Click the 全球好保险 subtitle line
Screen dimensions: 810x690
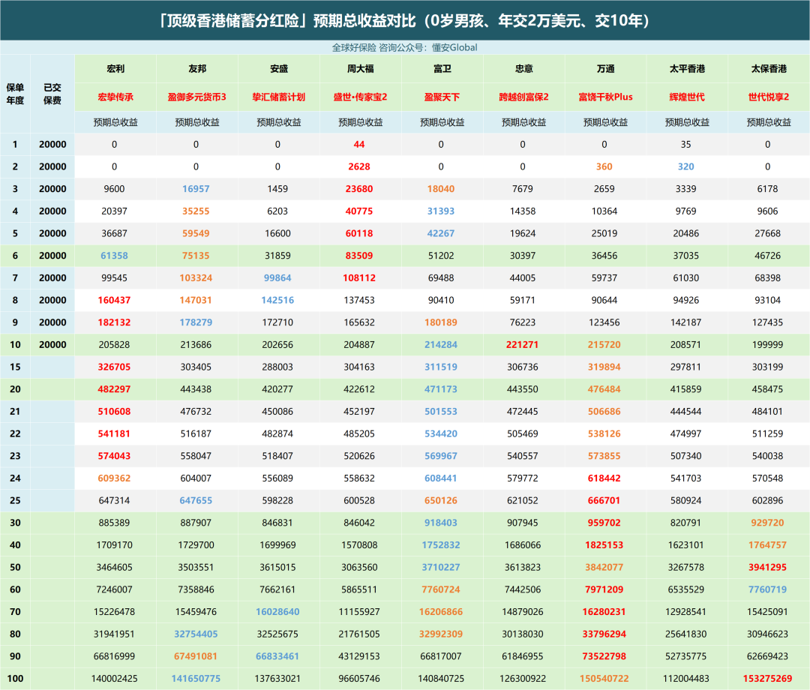405,47
